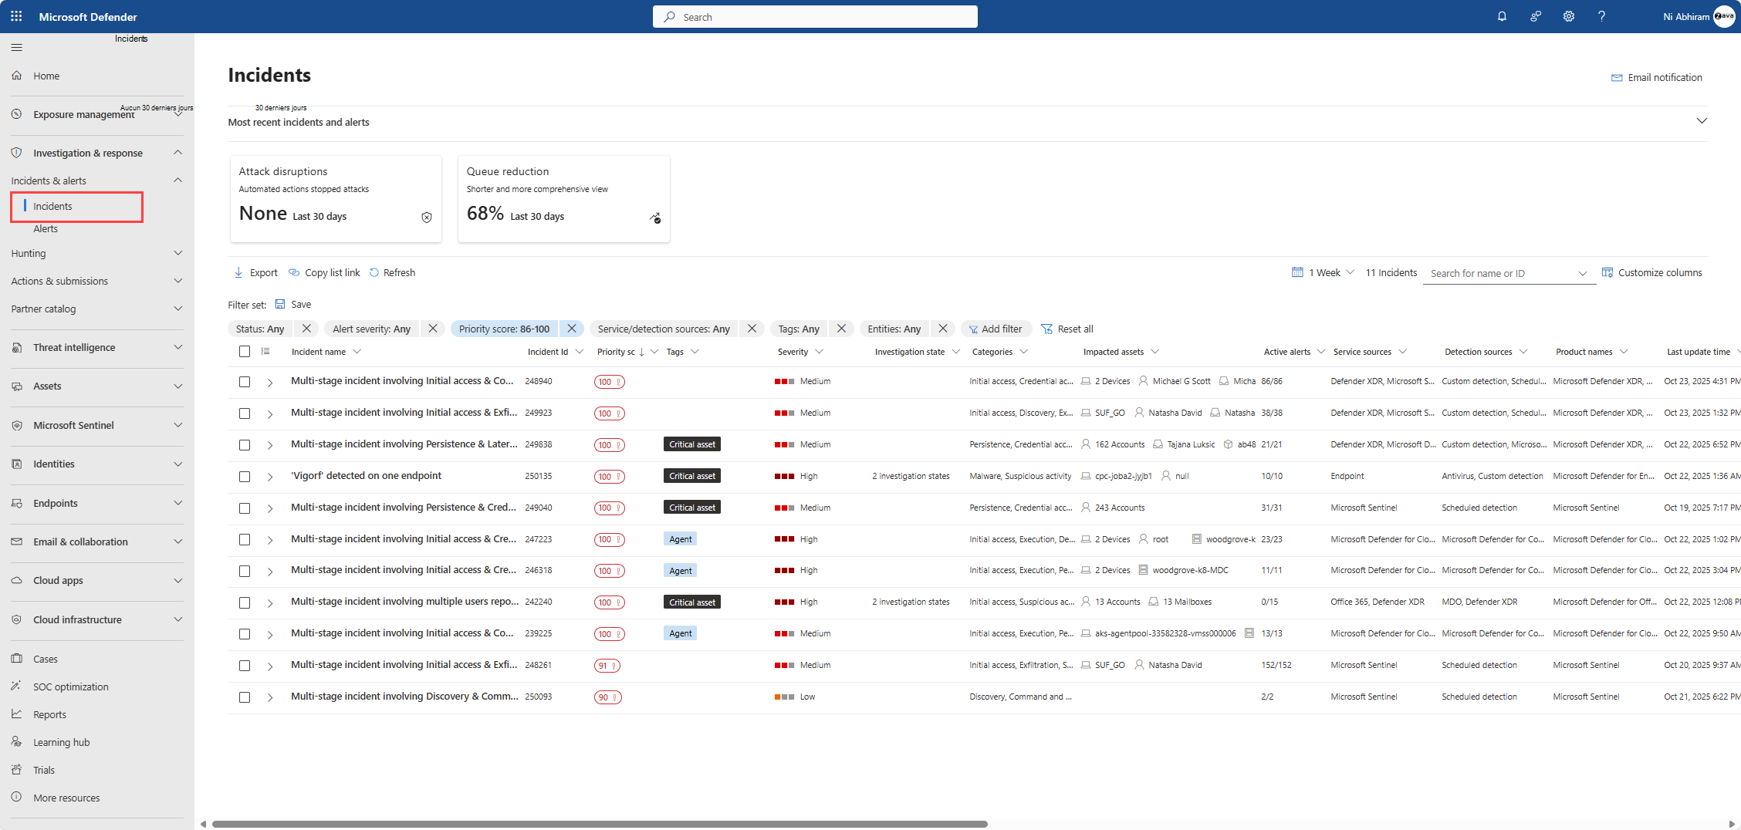Open the community people icon in header
This screenshot has width=1741, height=830.
point(1536,16)
